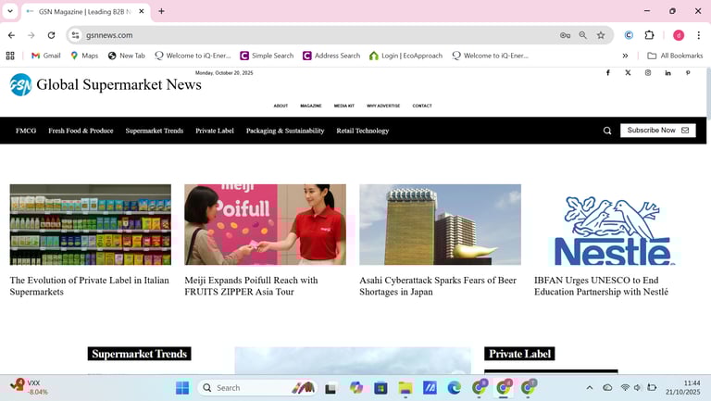The image size is (711, 401).
Task: Click the CONTACT link
Action: pyautogui.click(x=422, y=106)
